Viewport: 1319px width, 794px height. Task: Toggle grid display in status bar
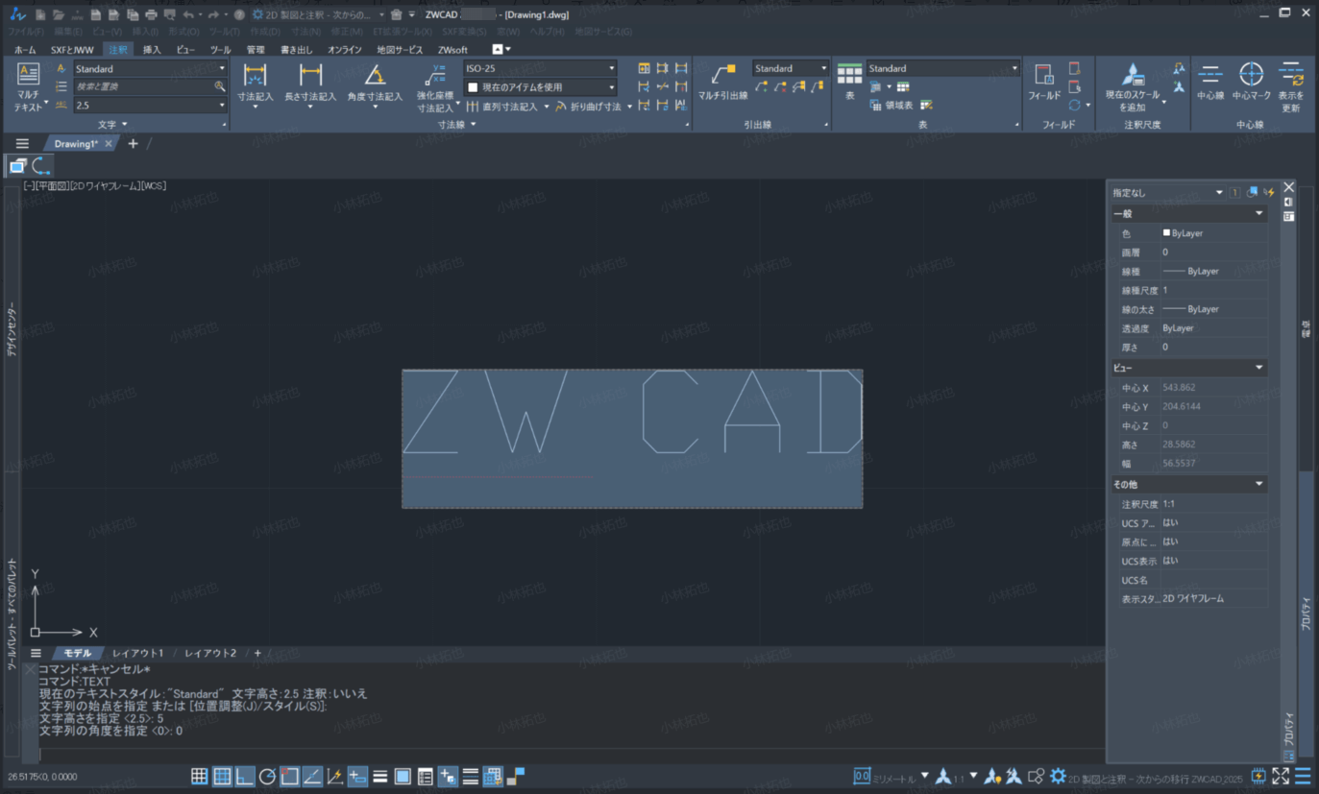pyautogui.click(x=222, y=776)
